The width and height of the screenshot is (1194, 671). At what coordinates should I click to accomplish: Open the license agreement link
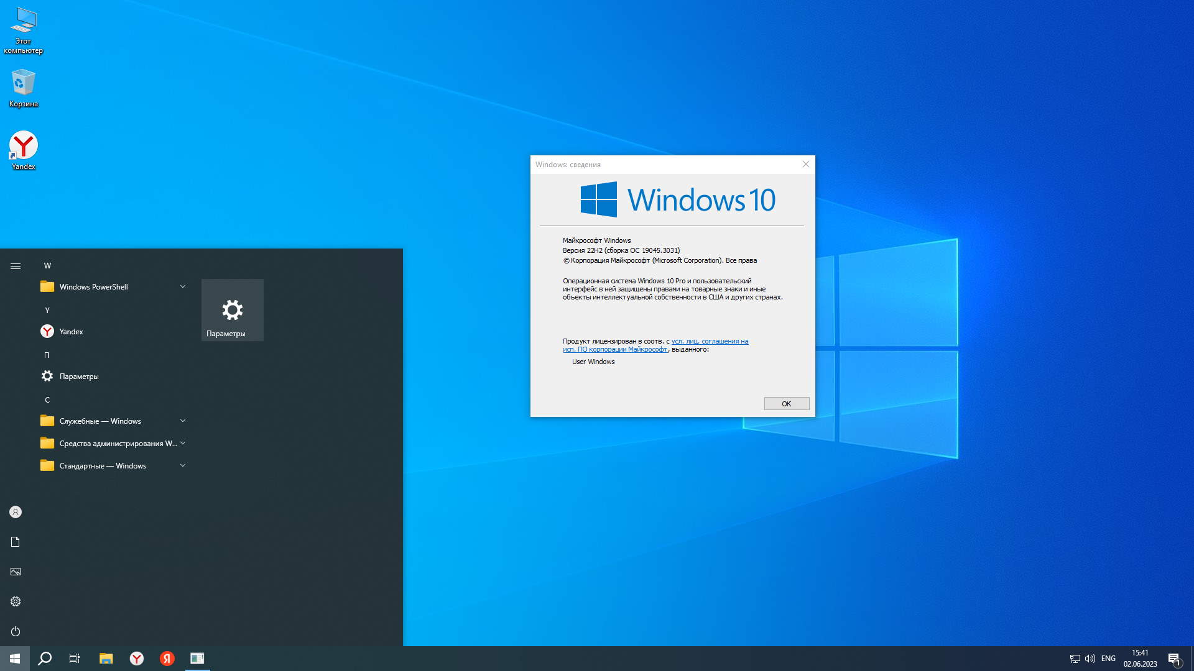coord(709,341)
